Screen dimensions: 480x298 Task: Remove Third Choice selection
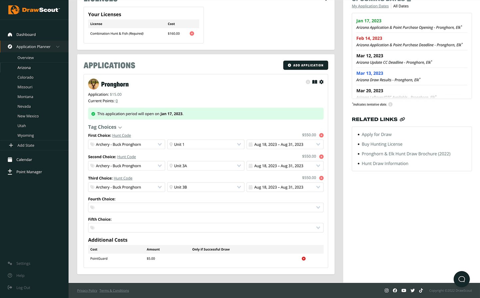(321, 178)
